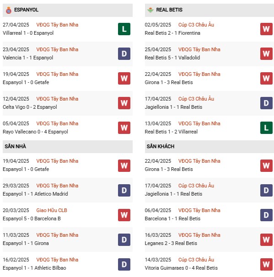Click the W badge for Espanyol 5-0 Barcelona B
The width and height of the screenshot is (274, 277).
tap(124, 215)
